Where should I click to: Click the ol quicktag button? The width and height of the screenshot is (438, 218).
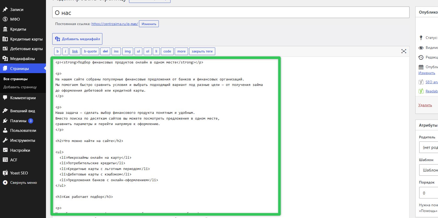point(148,51)
